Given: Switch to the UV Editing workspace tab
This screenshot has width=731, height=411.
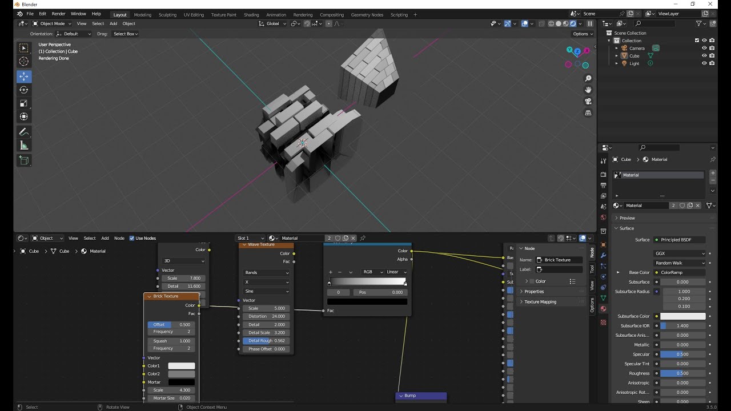Looking at the screenshot, I should [194, 14].
